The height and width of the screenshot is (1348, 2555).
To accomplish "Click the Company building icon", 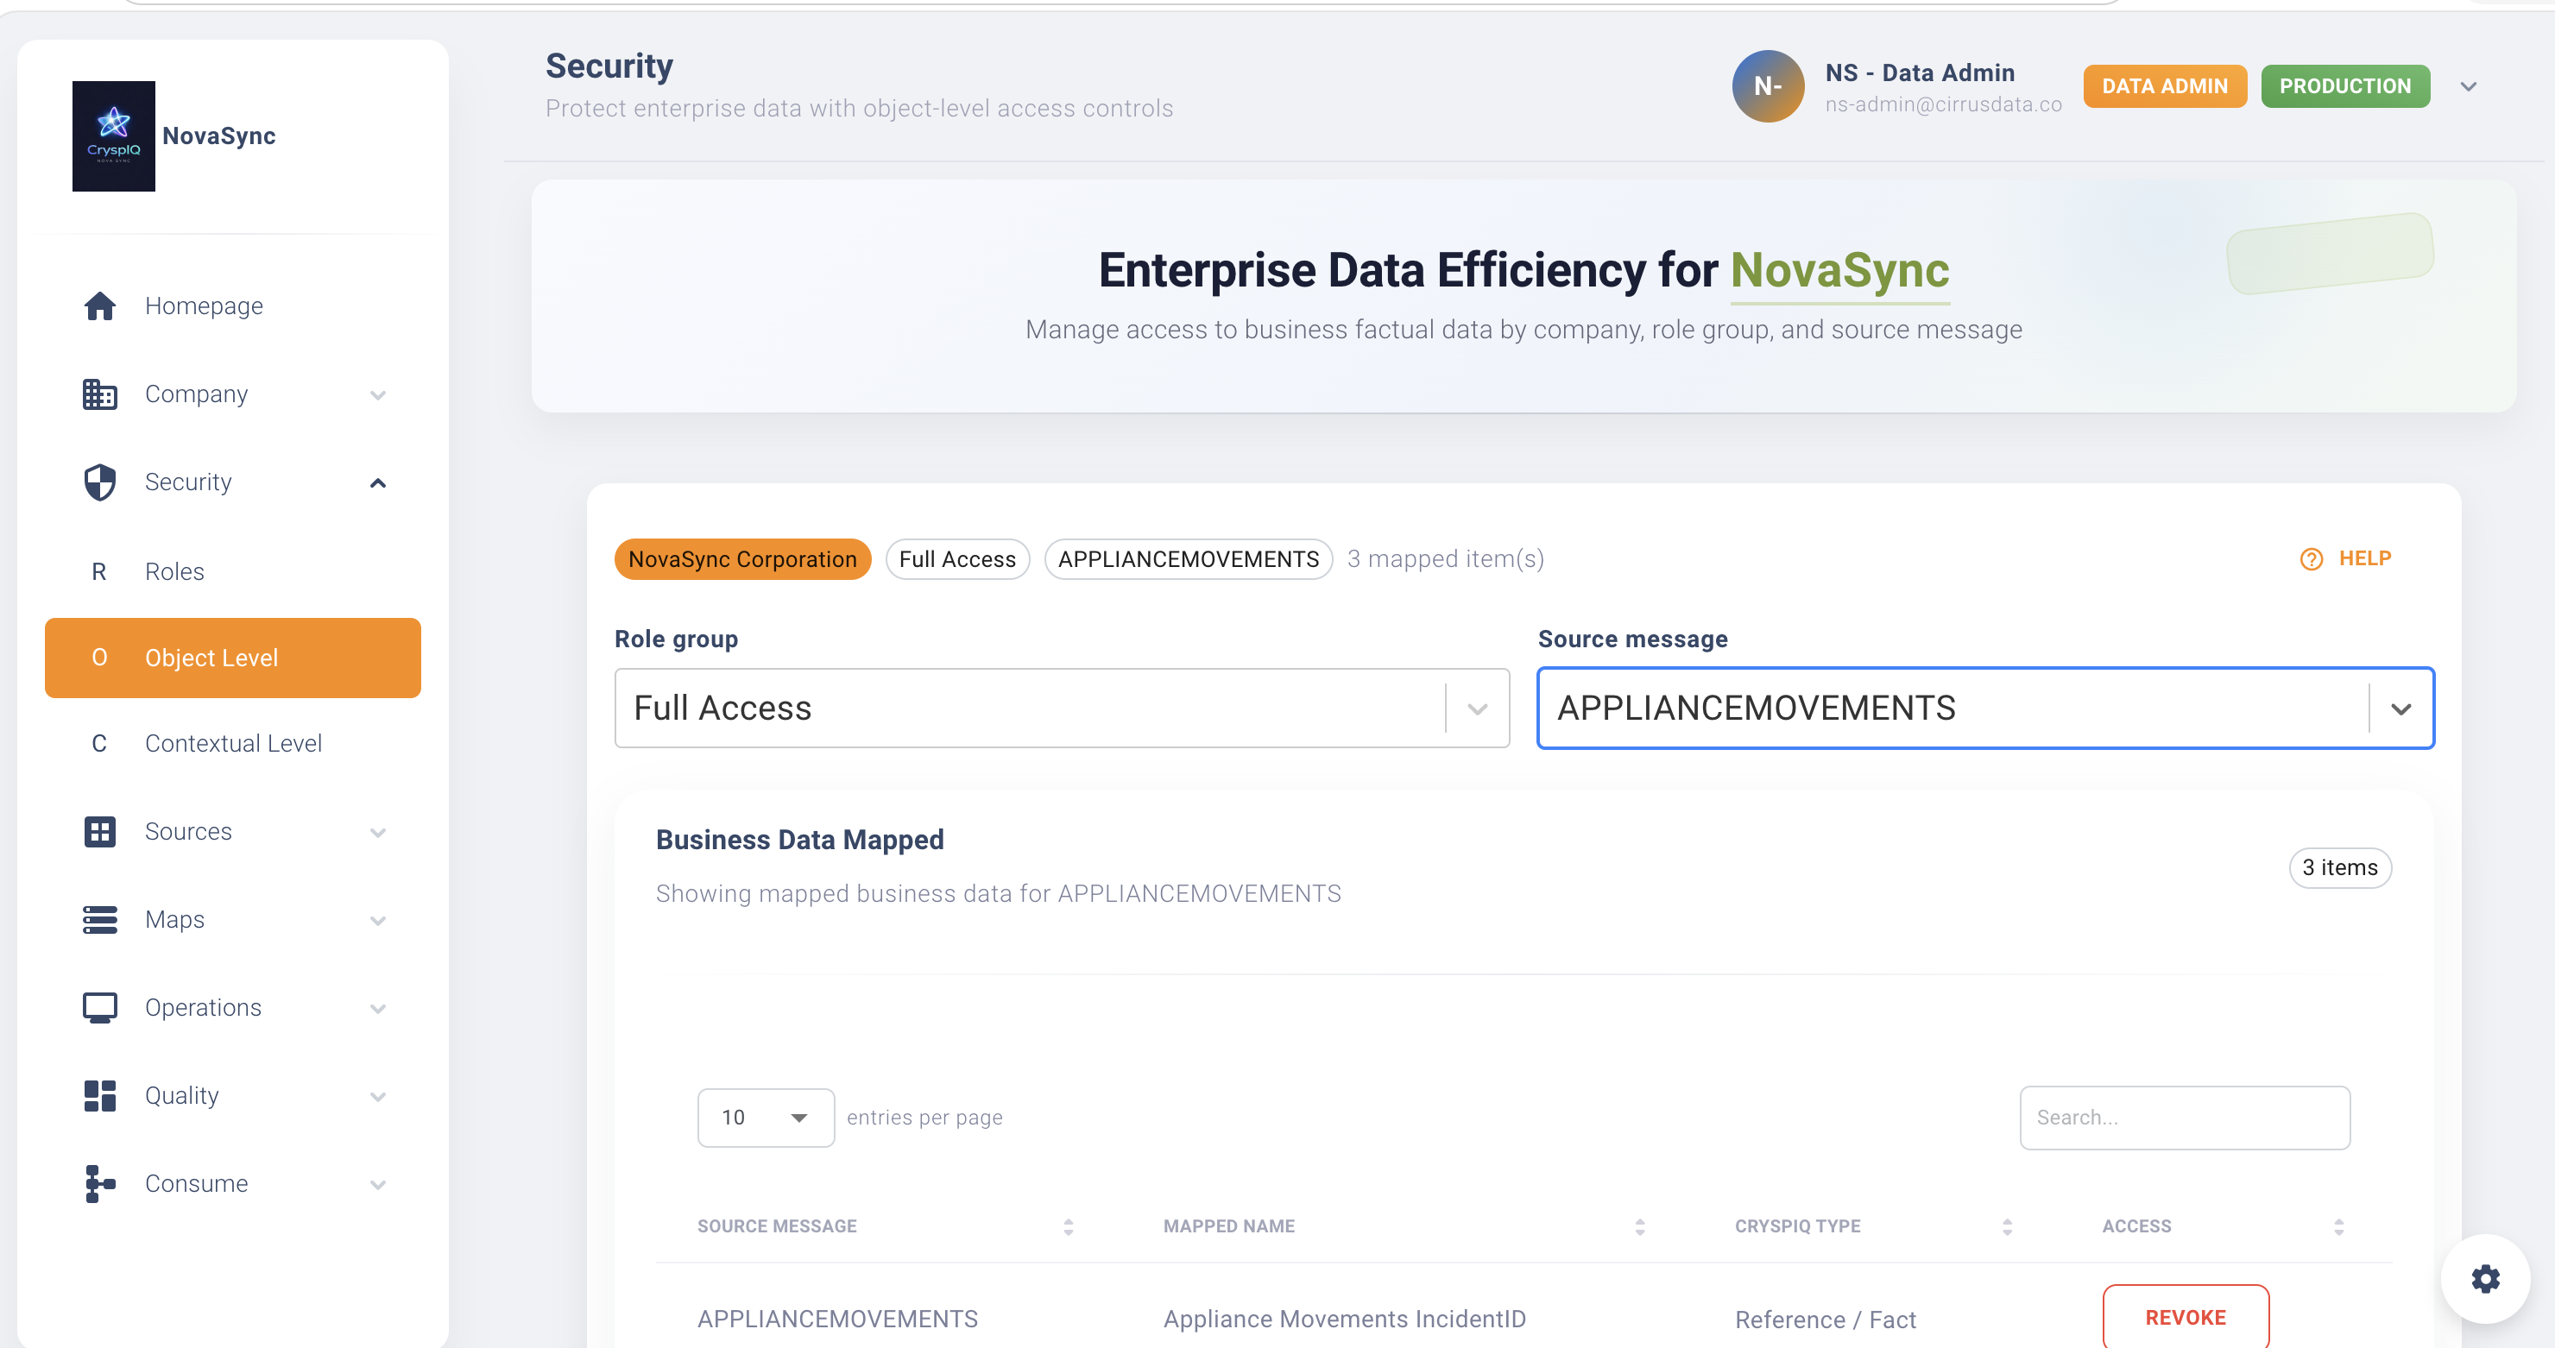I will coord(99,394).
